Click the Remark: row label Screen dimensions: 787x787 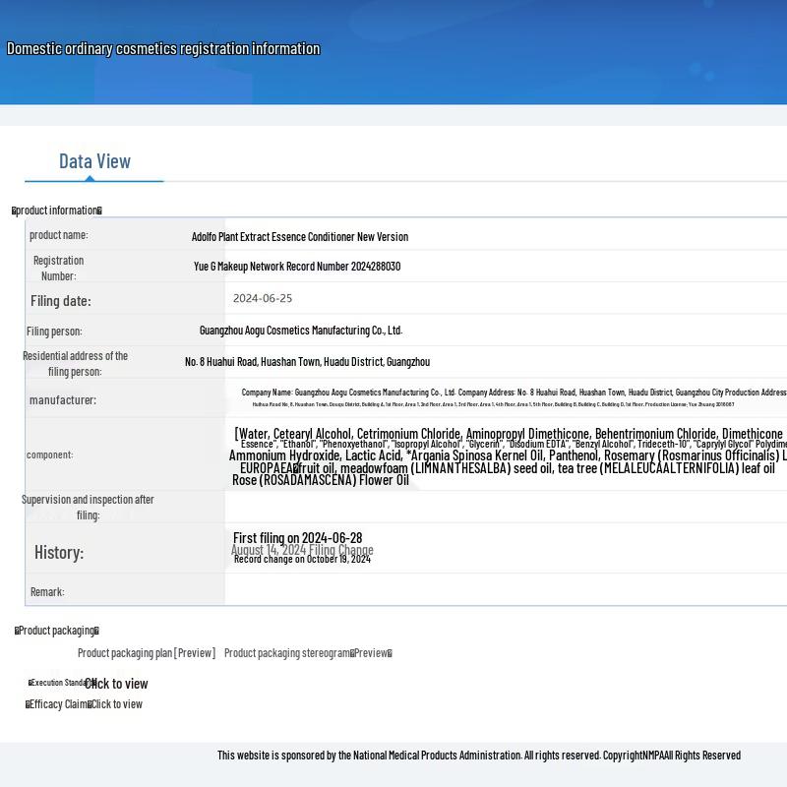tap(47, 592)
